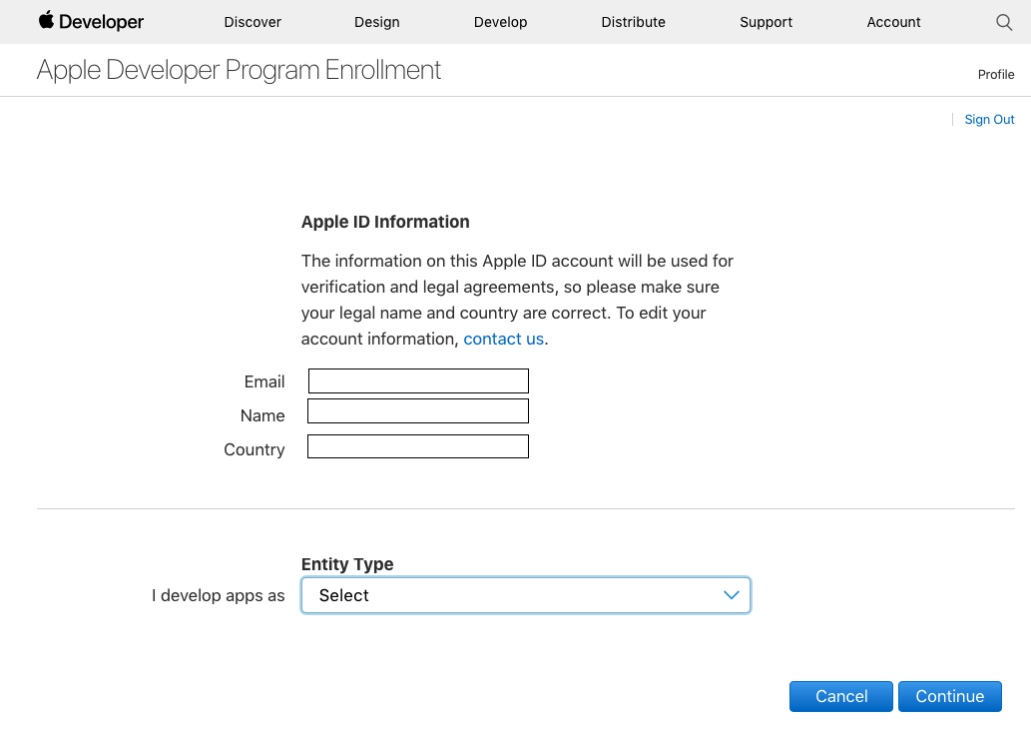
Task: Follow the 'contact us' link
Action: click(x=504, y=339)
